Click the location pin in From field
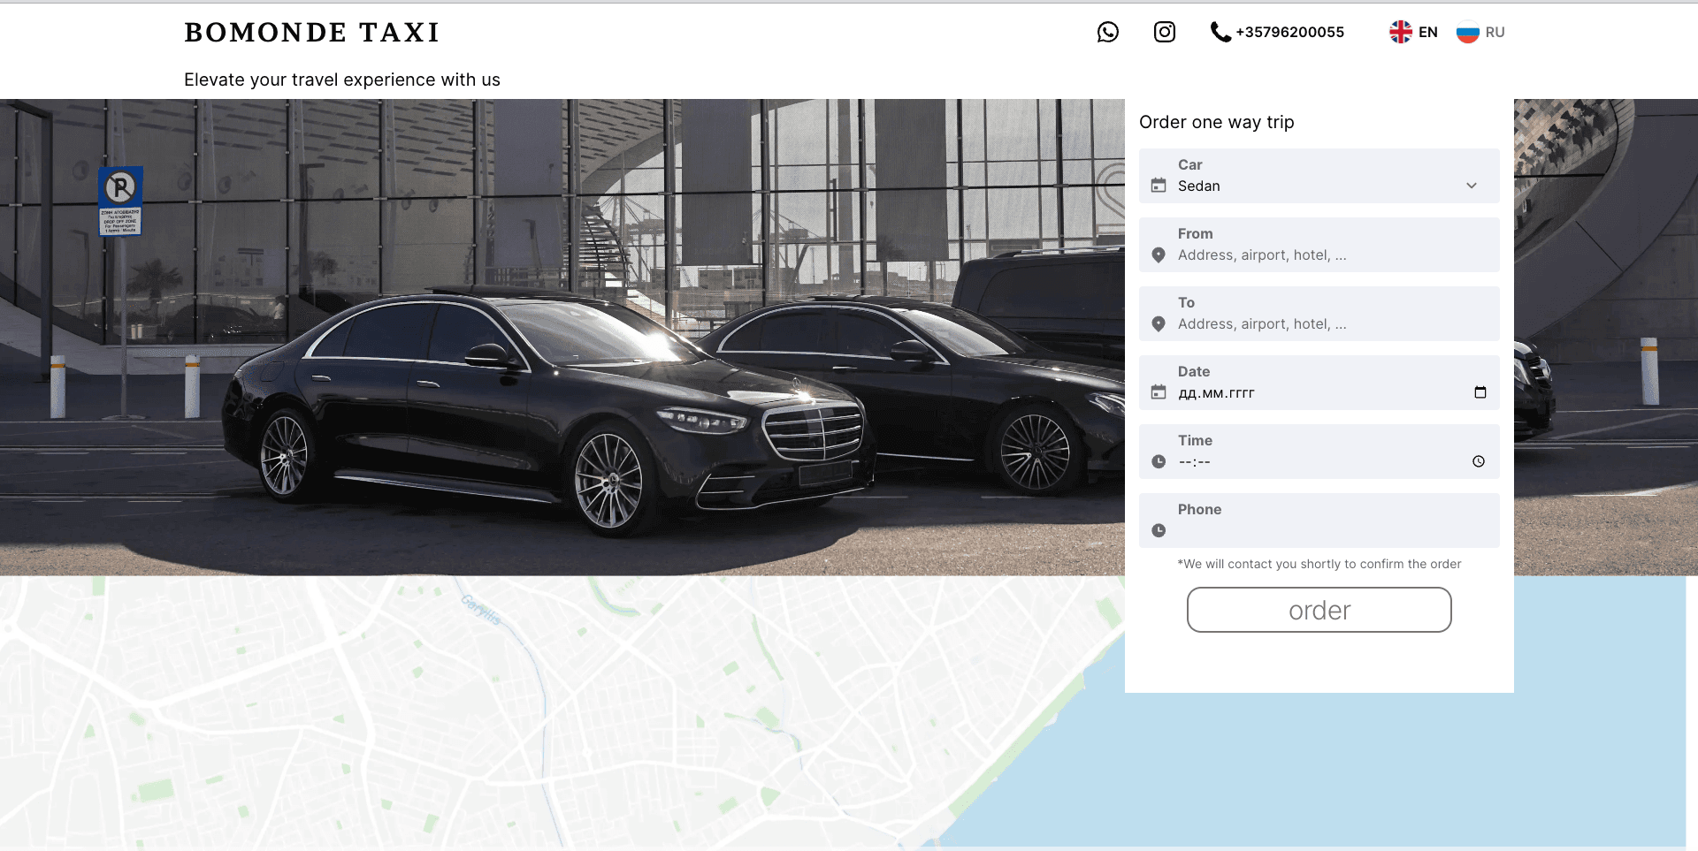 (x=1159, y=255)
